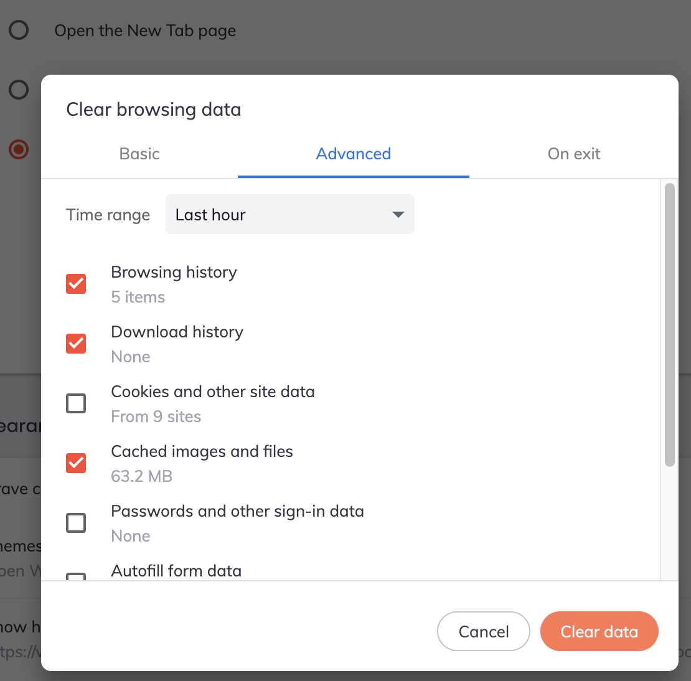Image resolution: width=691 pixels, height=681 pixels.
Task: Click the dialog's vertical scrollbar thumb
Action: coord(670,325)
